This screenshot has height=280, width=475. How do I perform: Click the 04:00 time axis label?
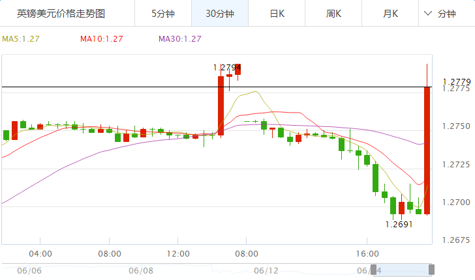tap(40, 254)
